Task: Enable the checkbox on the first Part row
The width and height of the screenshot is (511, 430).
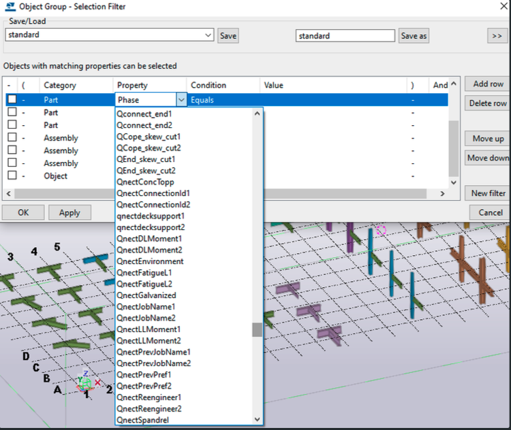Action: pos(12,100)
